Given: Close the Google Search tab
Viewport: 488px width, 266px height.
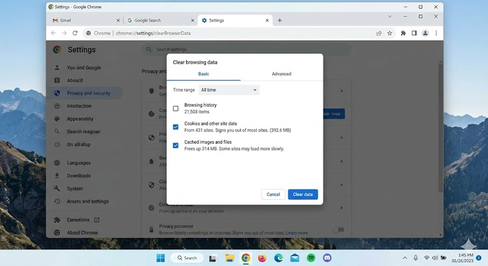Looking at the screenshot, I should click(193, 20).
